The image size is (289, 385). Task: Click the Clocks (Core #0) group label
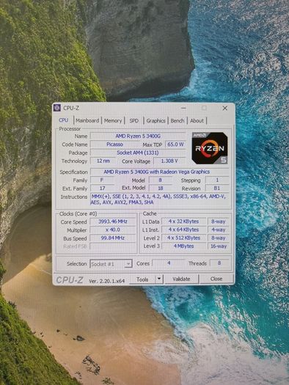click(78, 214)
